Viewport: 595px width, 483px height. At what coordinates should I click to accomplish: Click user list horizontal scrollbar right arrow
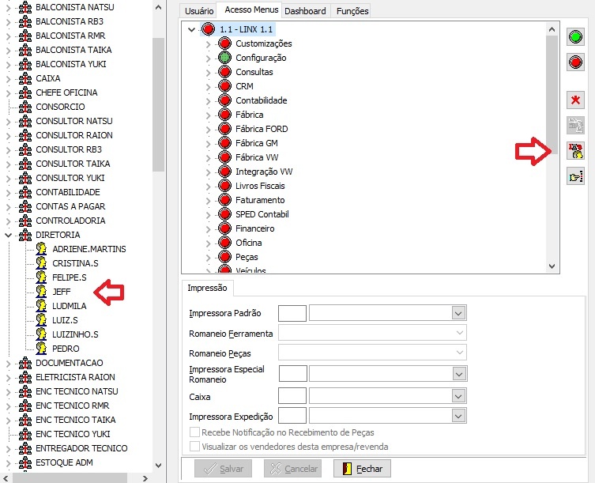[145, 478]
